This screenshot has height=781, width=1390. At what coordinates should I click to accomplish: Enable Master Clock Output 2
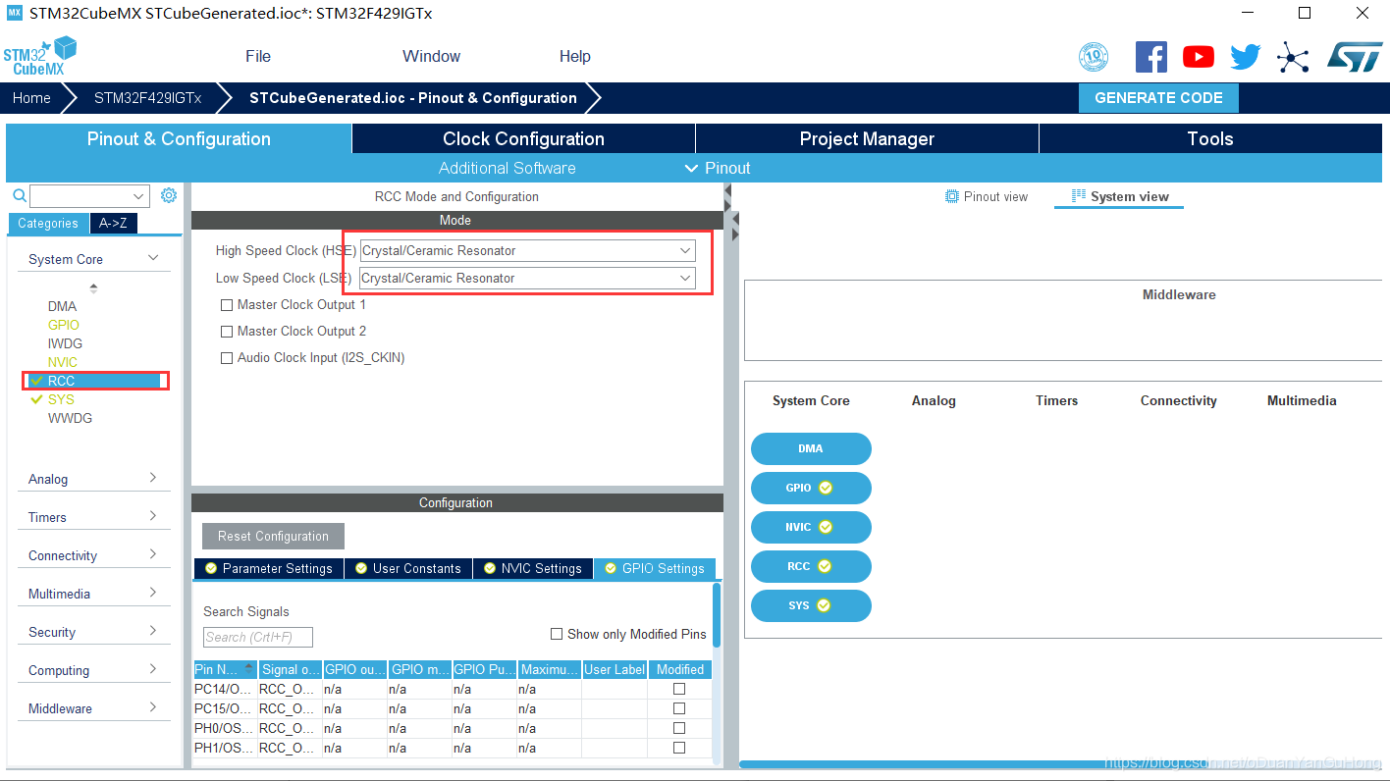[227, 332]
